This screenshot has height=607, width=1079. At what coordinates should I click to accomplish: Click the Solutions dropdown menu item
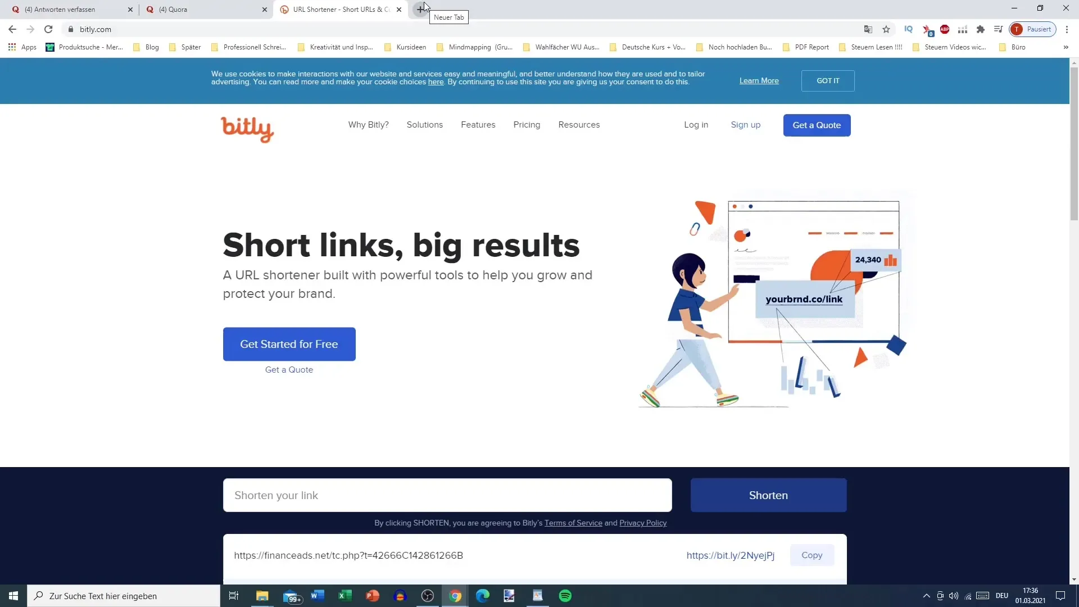tap(425, 125)
